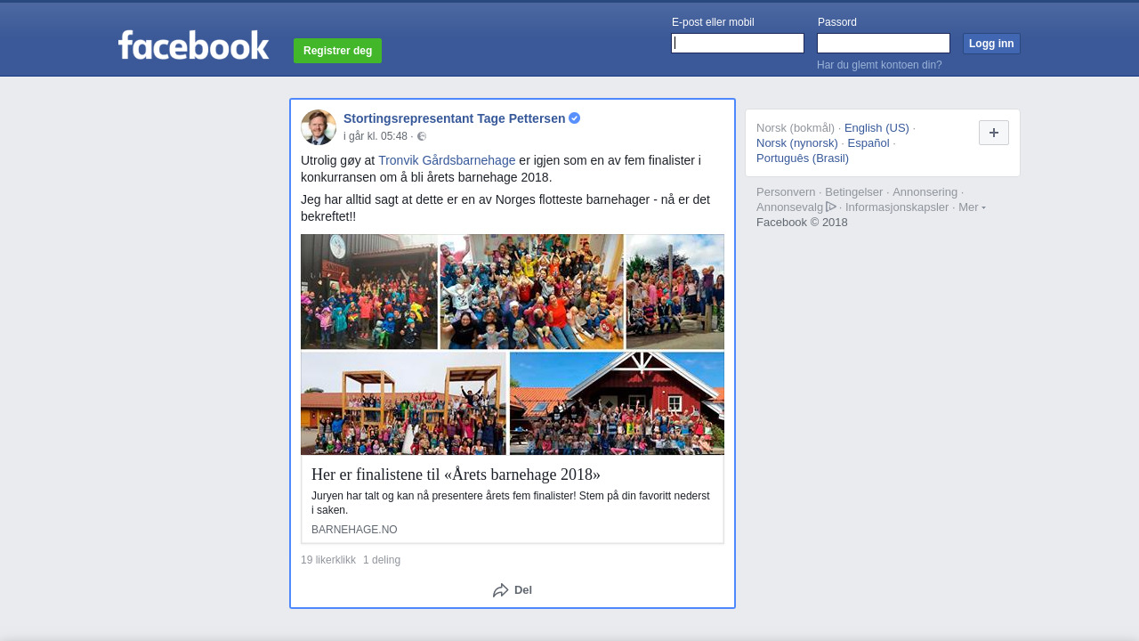This screenshot has width=1139, height=641.
Task: Open the Annonsering footer link
Action: 925,191
